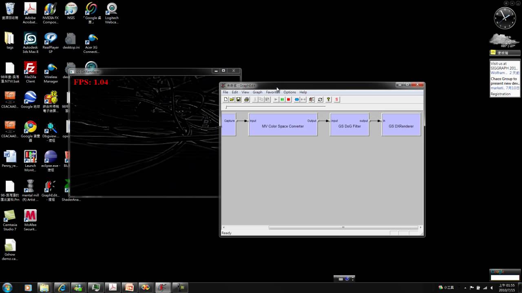522x293 pixels.
Task: Click the scroll left arrow in GraphEdit
Action: [223, 227]
